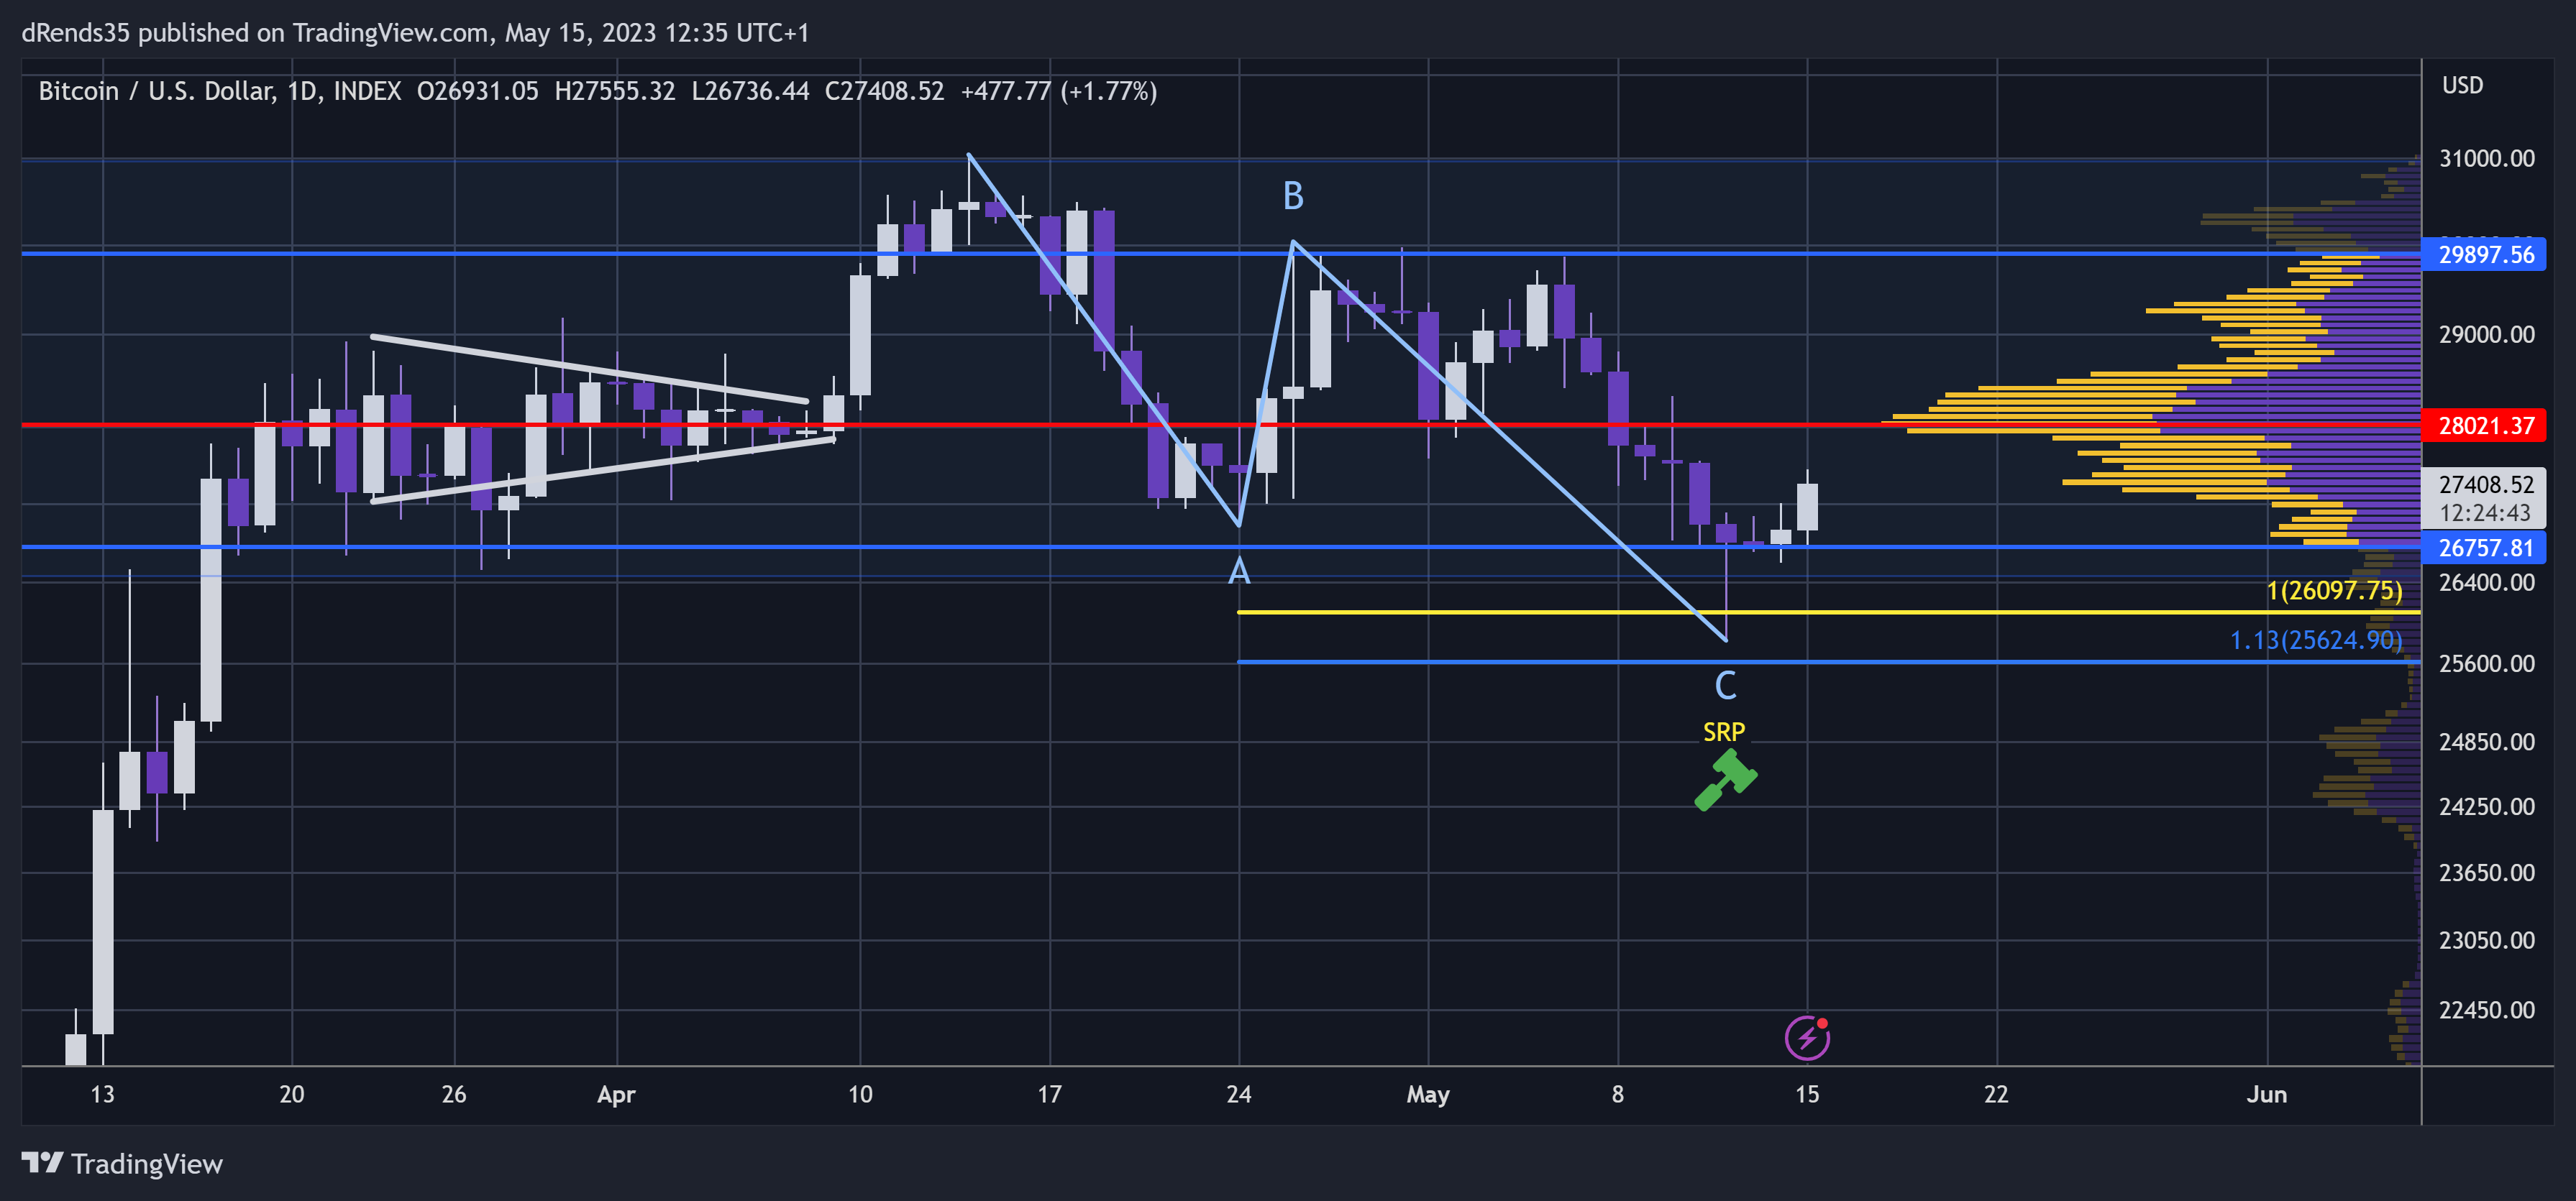Click the published-by header text dRends35

[x=76, y=33]
